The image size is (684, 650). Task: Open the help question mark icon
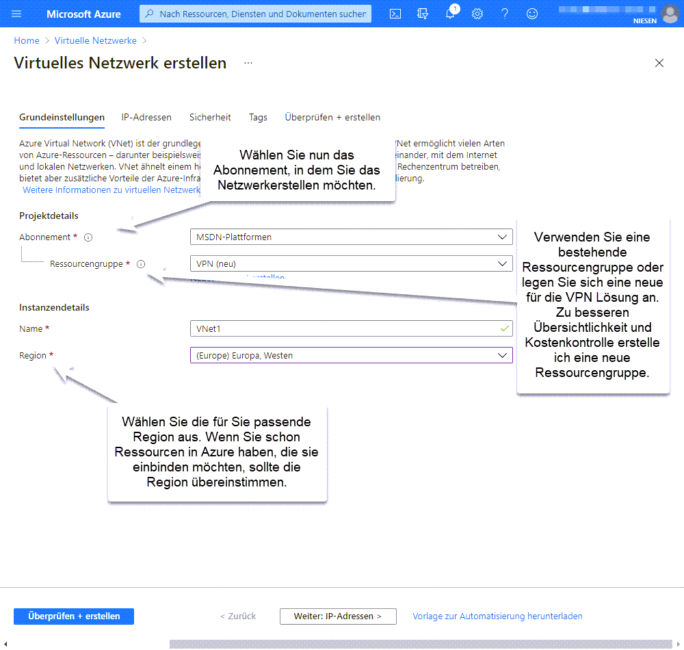pyautogui.click(x=505, y=14)
